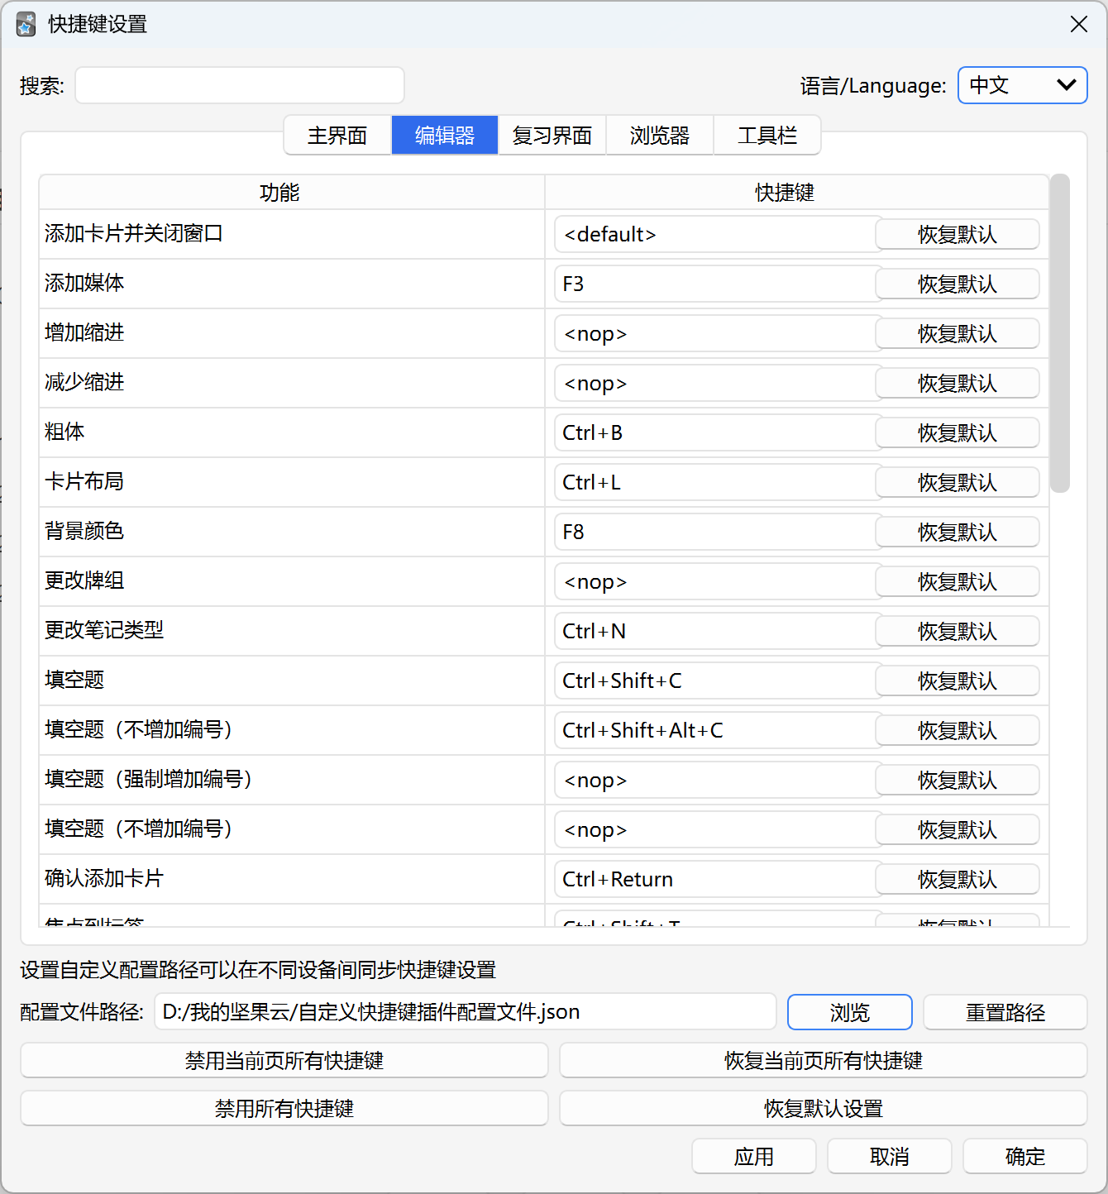The width and height of the screenshot is (1108, 1194).
Task: Reset 添加媒体 shortcut with its 恢复默认 button
Action: [x=957, y=284]
